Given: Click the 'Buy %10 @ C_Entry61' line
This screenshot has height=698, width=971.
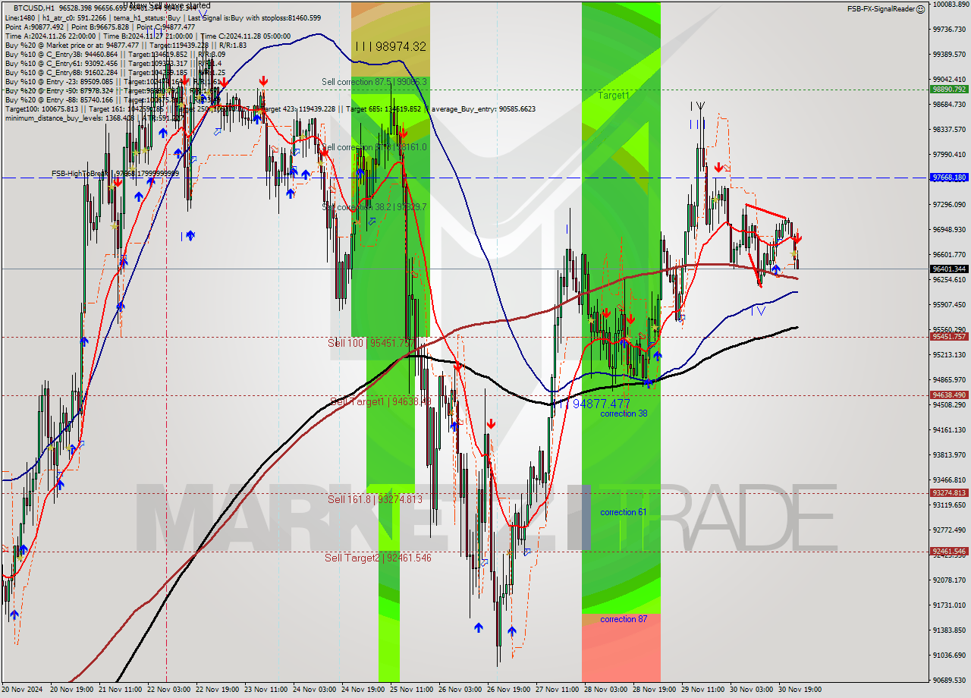Looking at the screenshot, I should pyautogui.click(x=114, y=63).
